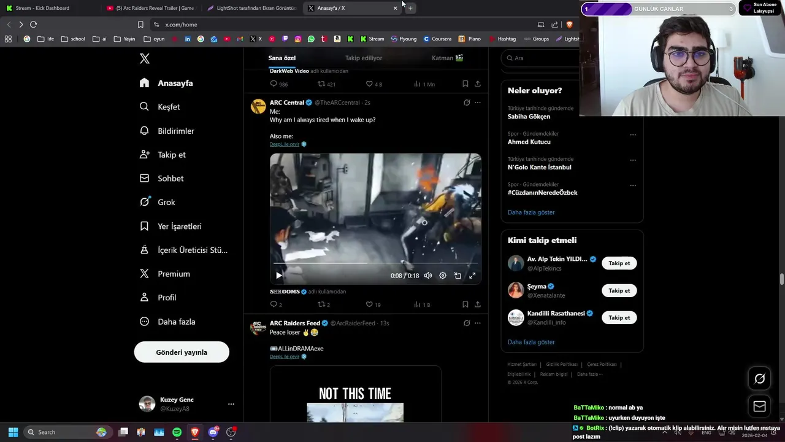Open the Windows Start menu
Viewport: 785px width, 442px height.
coord(13,432)
